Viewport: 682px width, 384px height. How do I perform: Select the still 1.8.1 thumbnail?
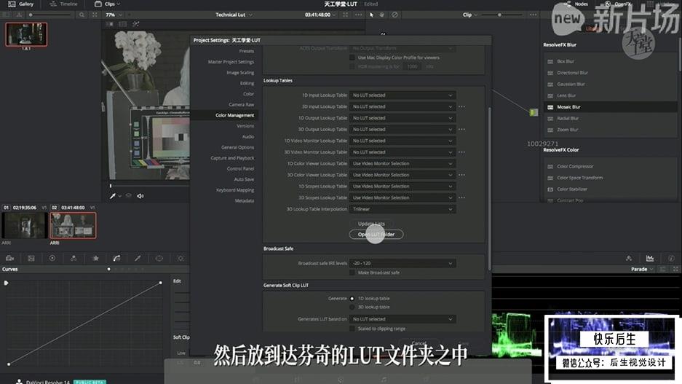point(26,34)
